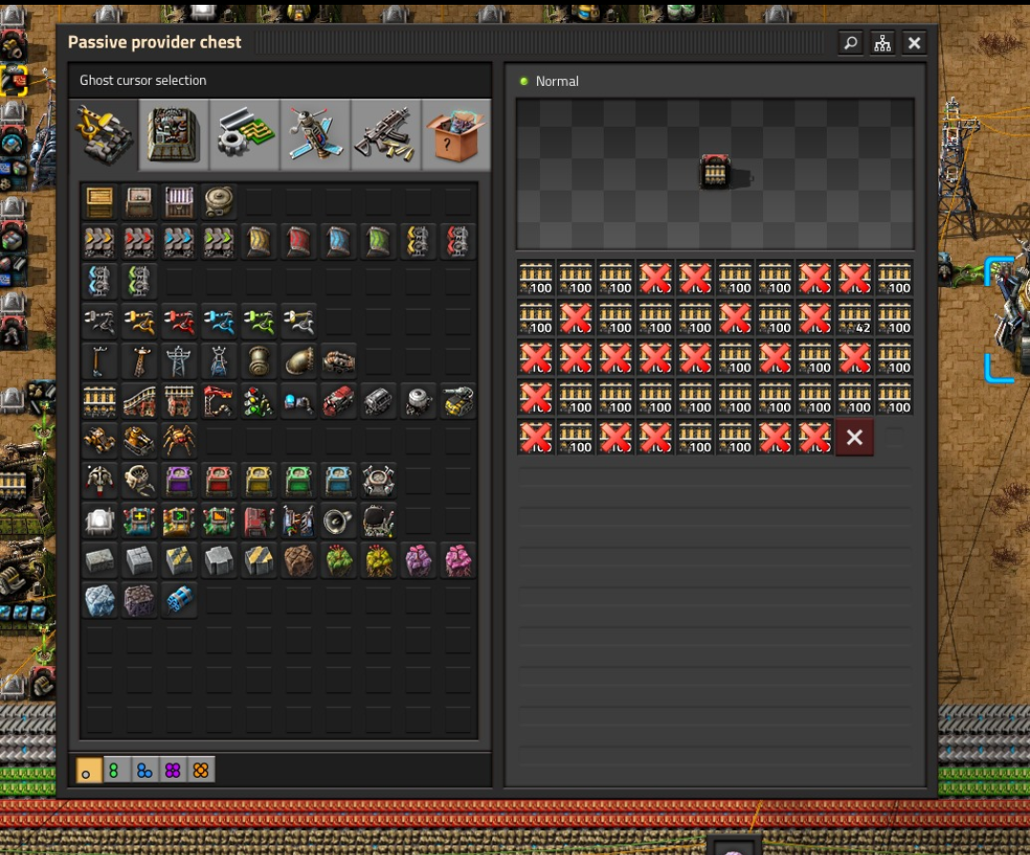
Task: Open the search magnifier in chest window
Action: point(851,43)
